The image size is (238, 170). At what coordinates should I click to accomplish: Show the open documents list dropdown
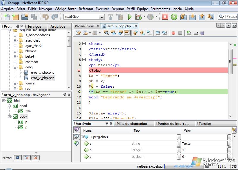click(x=228, y=25)
